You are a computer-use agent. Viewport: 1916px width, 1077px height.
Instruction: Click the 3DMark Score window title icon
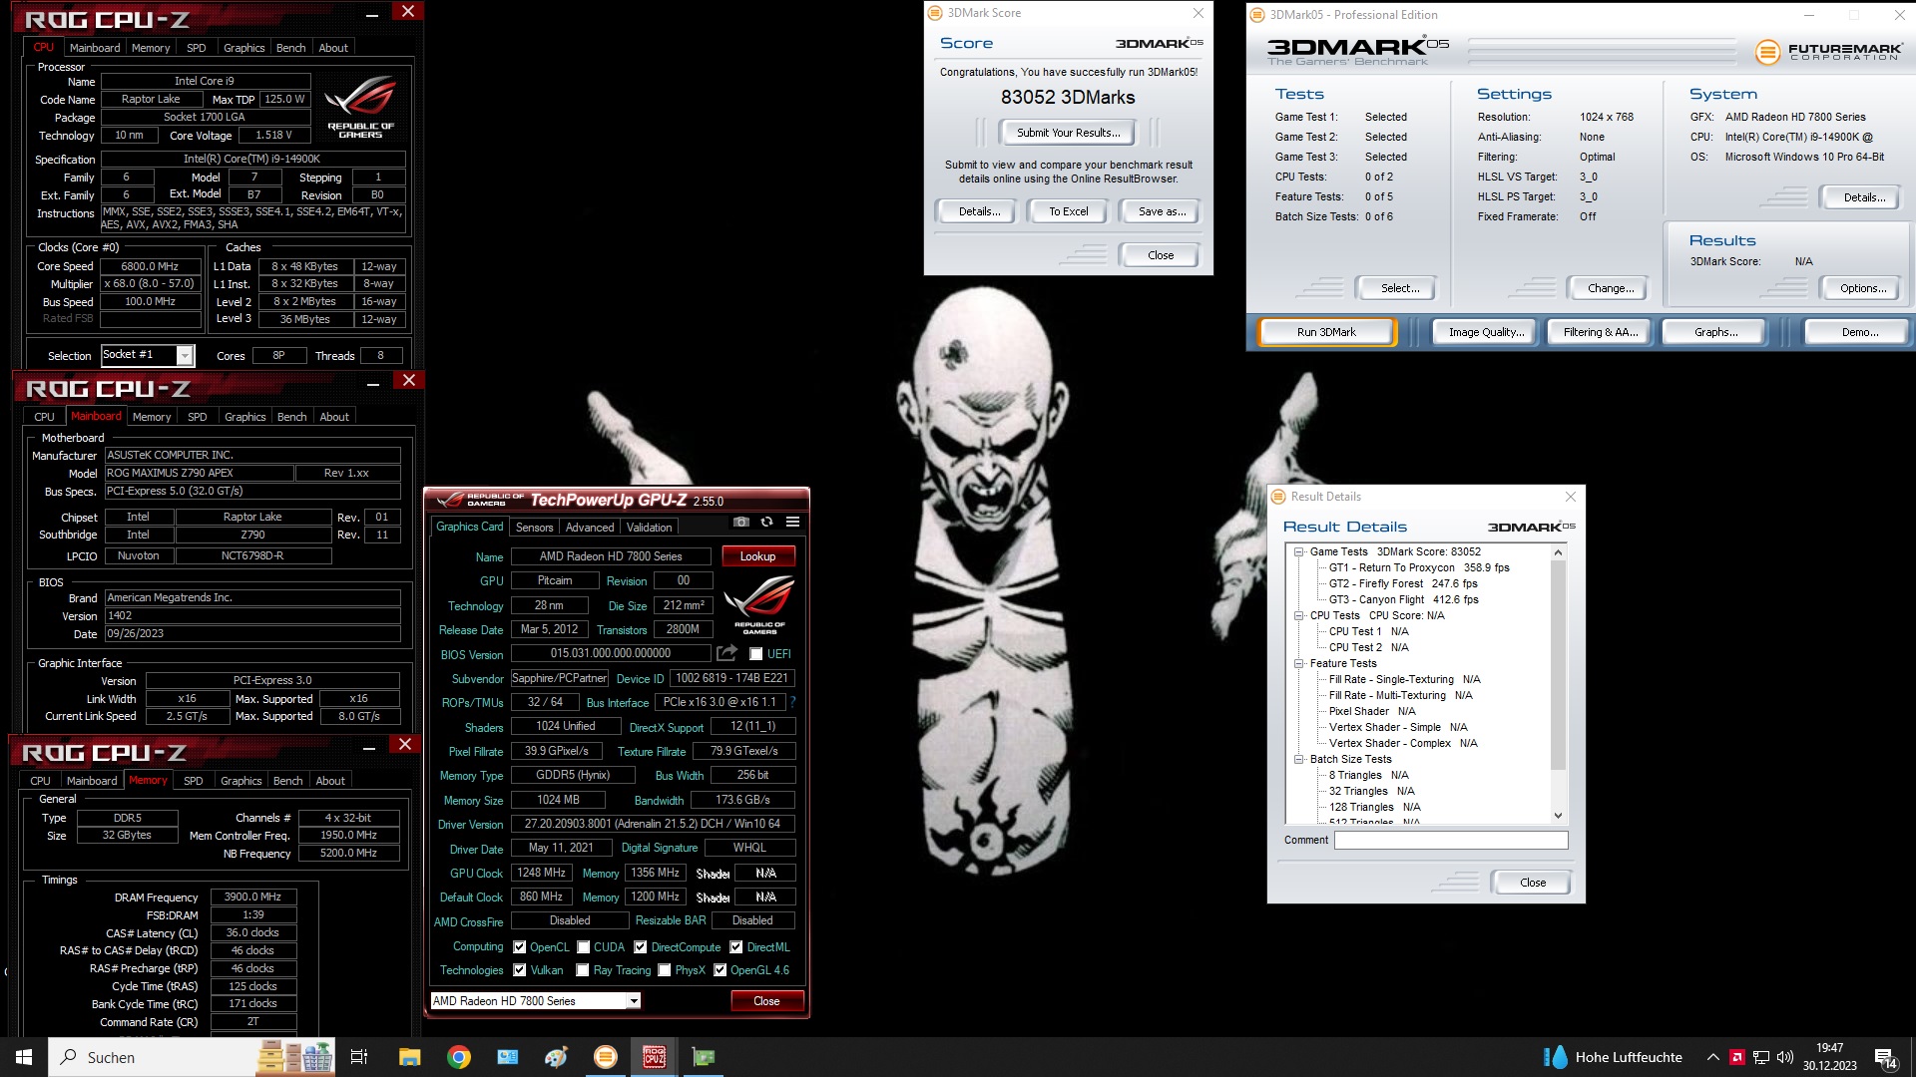tap(935, 13)
